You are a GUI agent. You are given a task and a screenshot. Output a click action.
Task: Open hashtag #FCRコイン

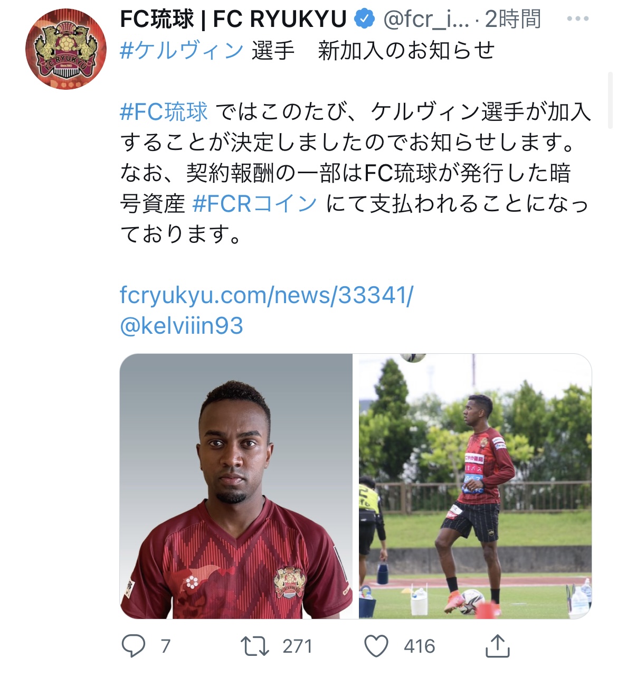pos(255,204)
